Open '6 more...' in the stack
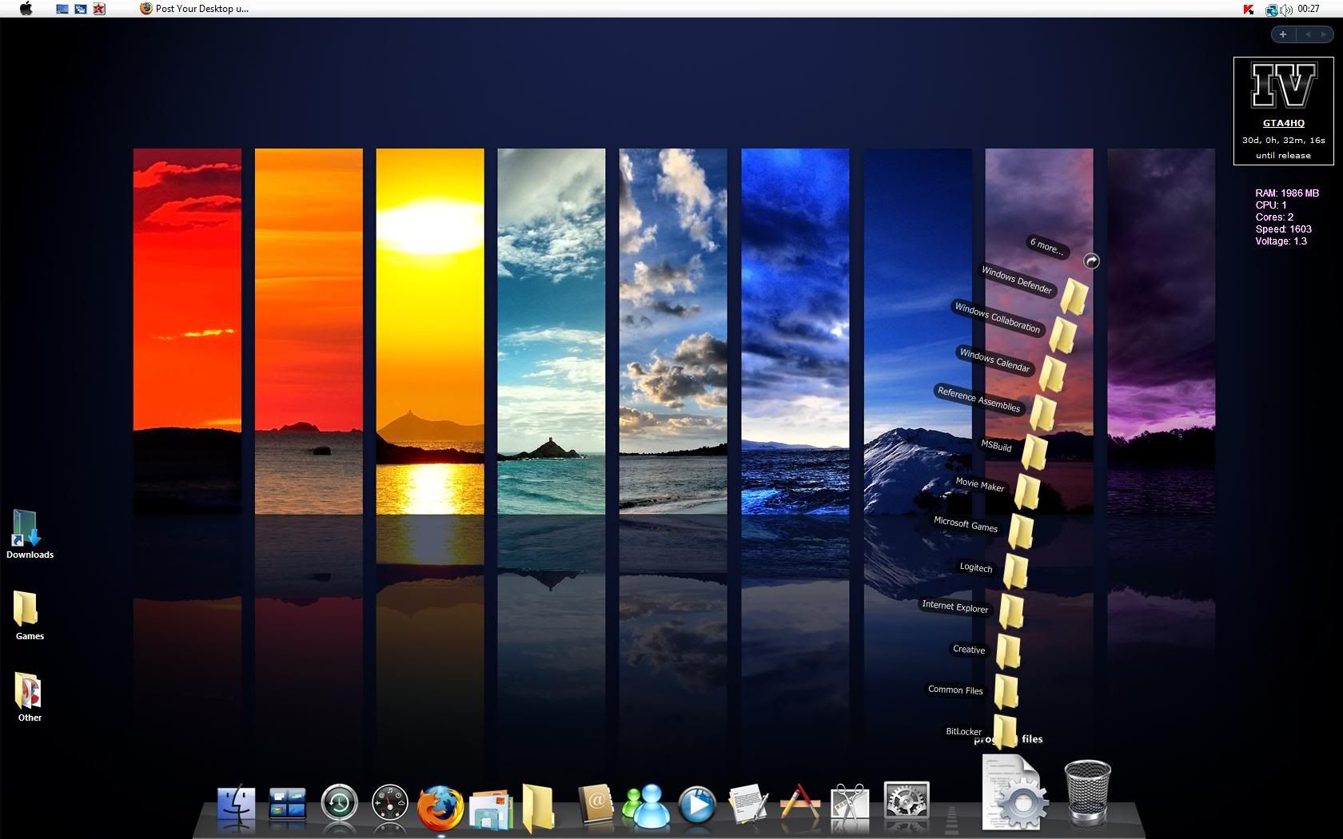Screen dimensions: 1343x839 click(1046, 247)
